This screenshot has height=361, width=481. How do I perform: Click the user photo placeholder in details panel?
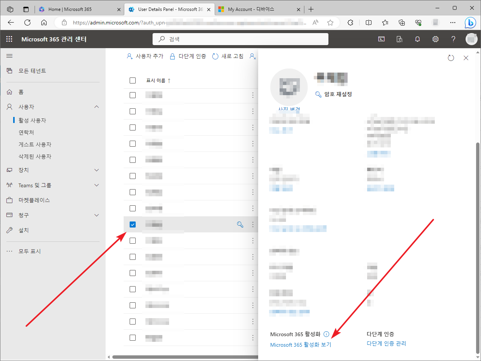tap(289, 87)
